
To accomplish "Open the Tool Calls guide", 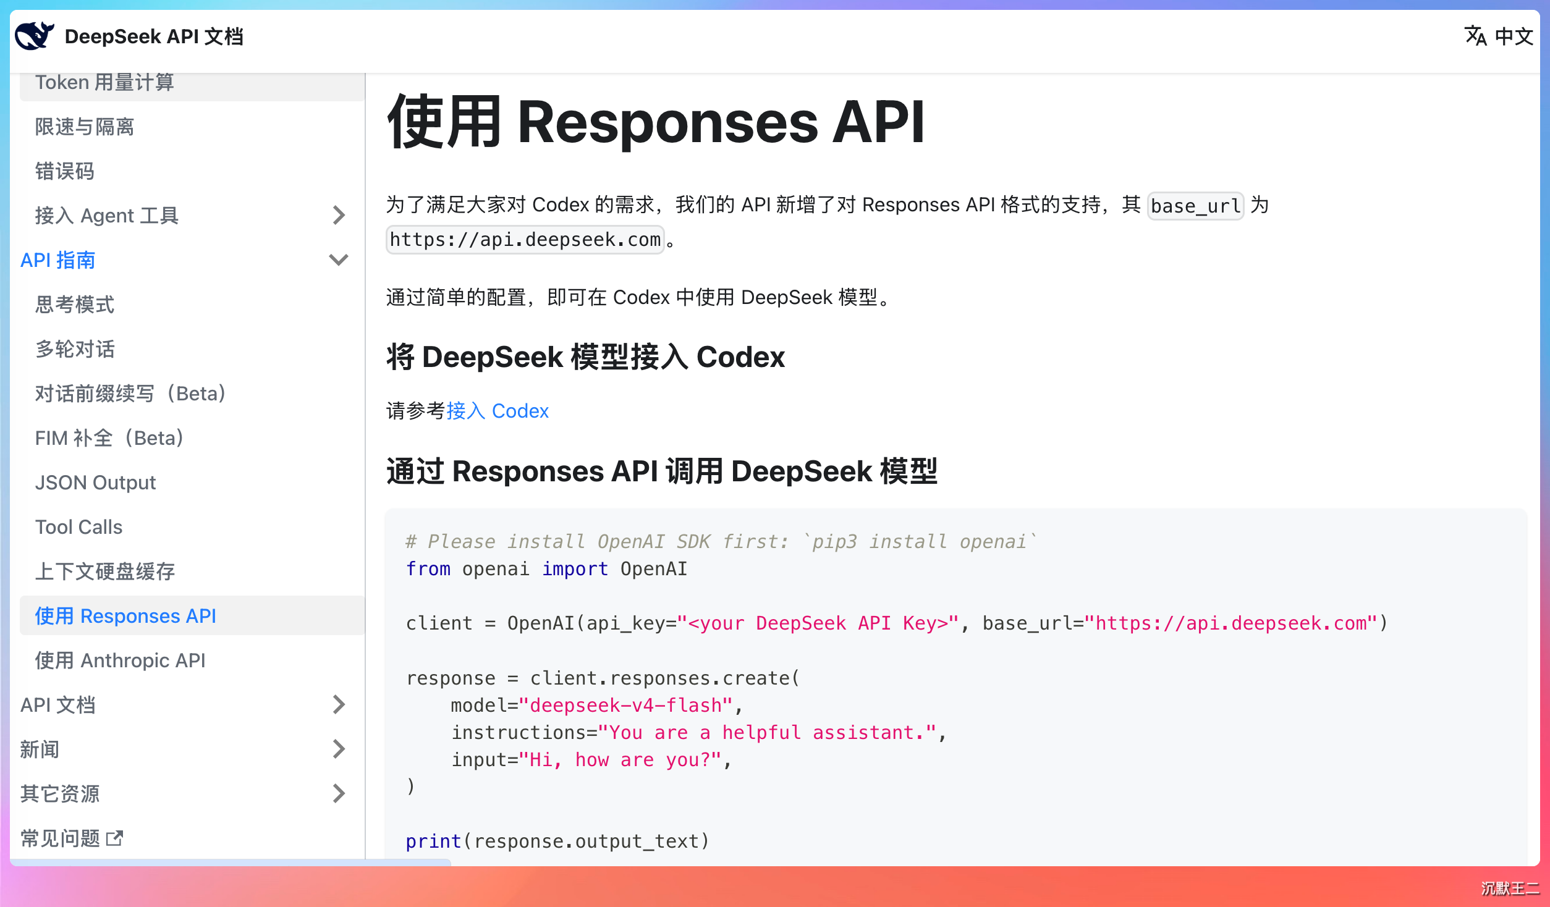I will 192,527.
